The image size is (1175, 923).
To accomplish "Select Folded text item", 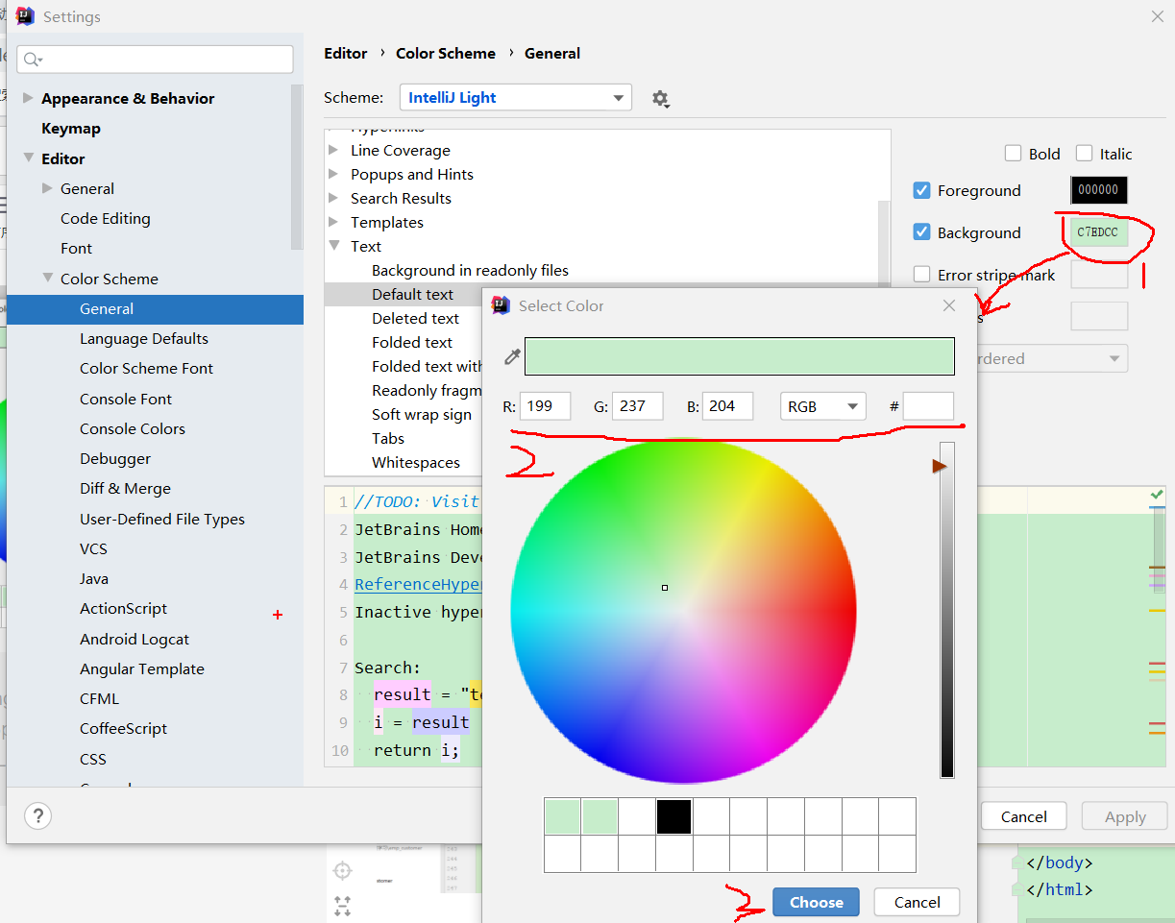I will tap(412, 342).
